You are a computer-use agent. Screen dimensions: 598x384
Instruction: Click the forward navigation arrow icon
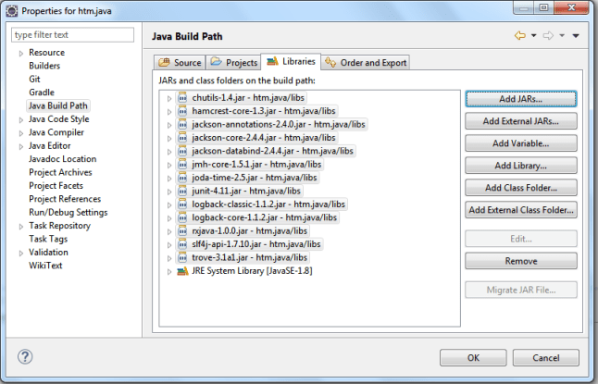tap(549, 36)
